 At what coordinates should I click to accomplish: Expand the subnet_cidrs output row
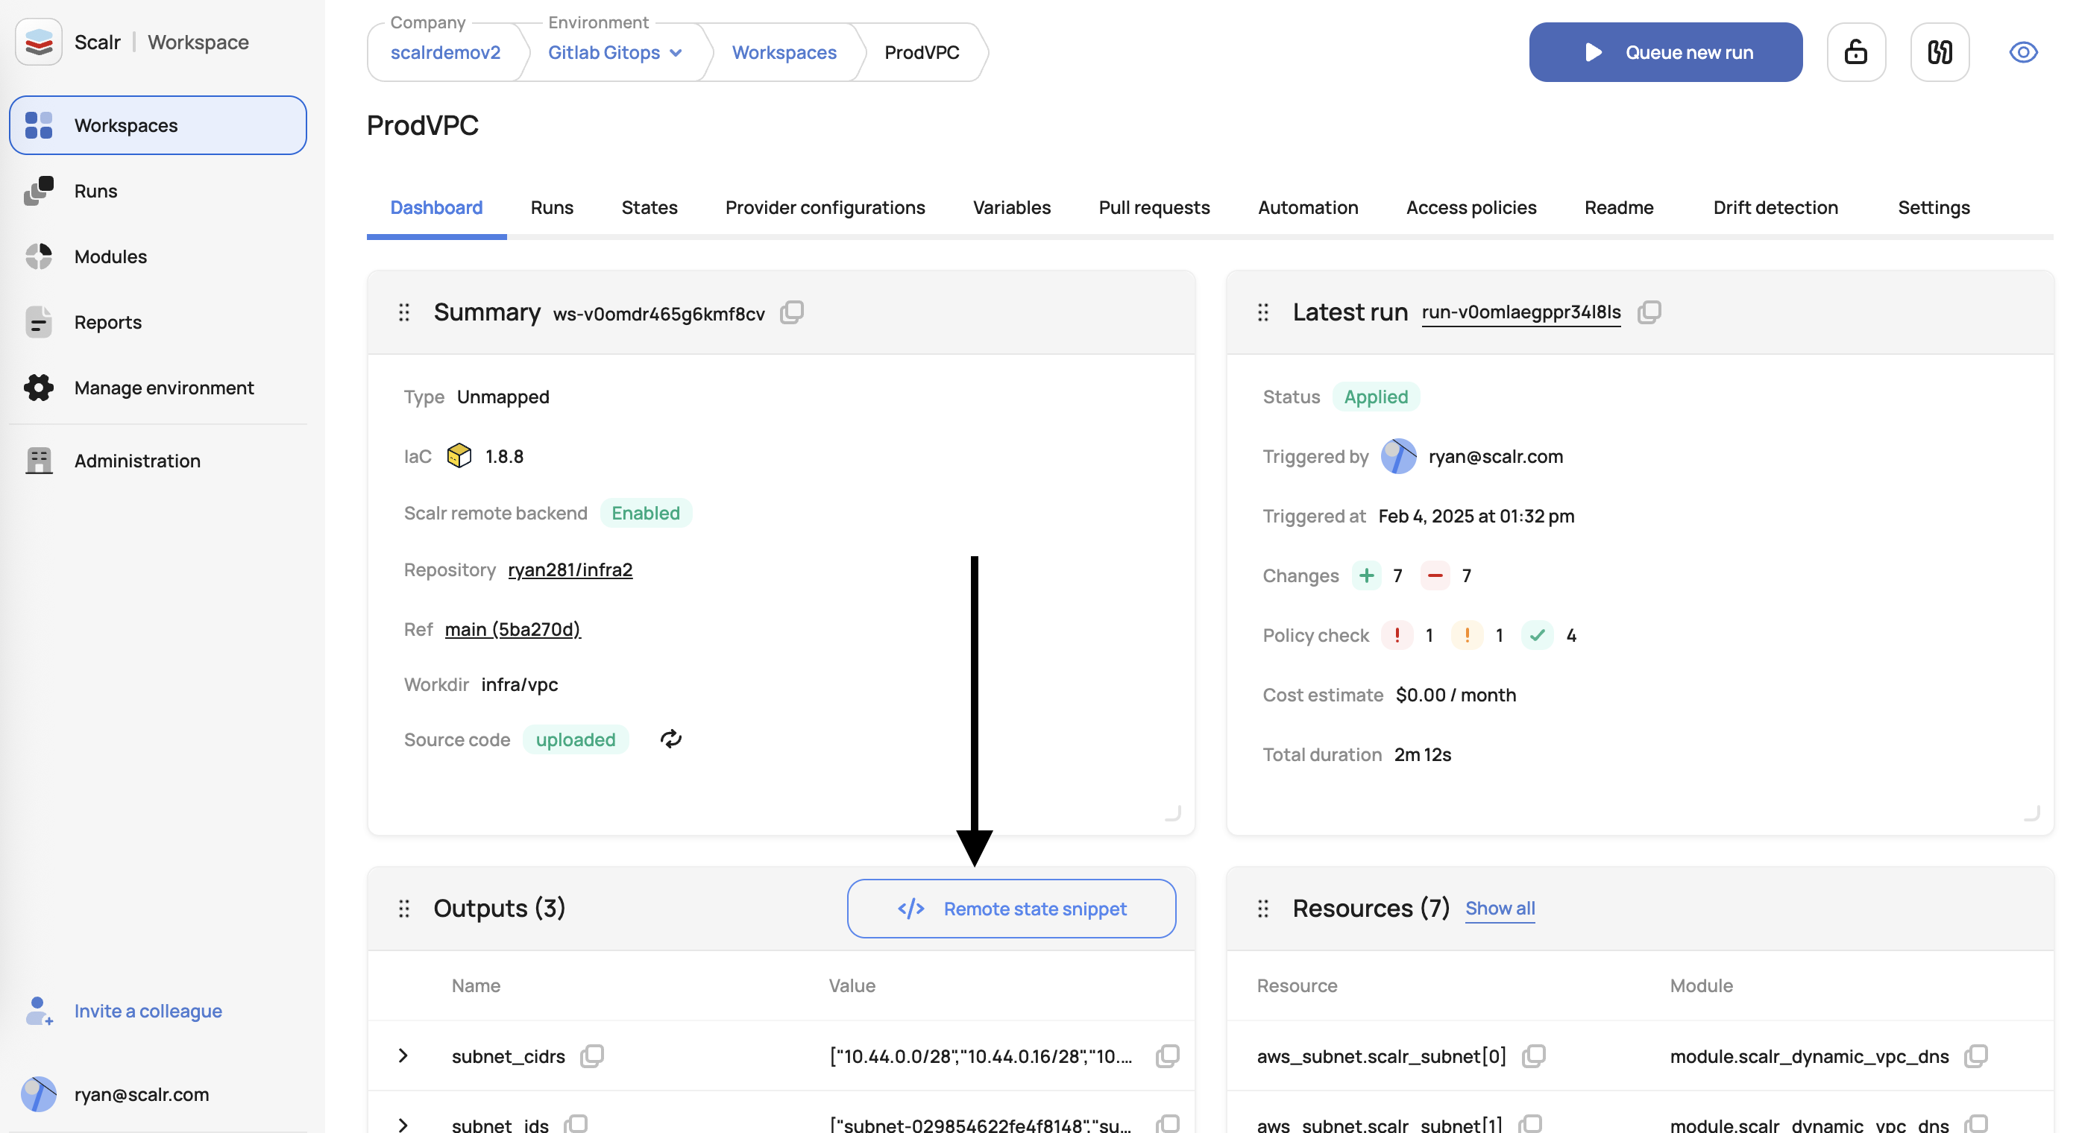pos(403,1055)
